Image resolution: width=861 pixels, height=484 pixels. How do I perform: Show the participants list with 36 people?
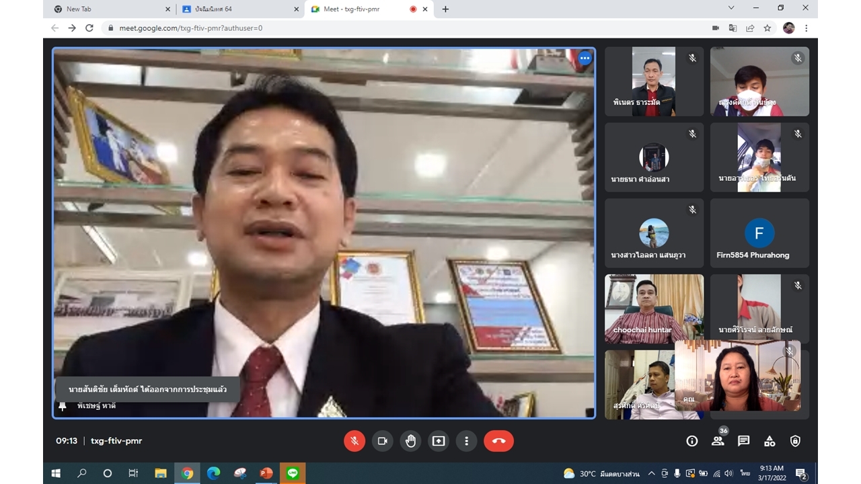click(718, 441)
